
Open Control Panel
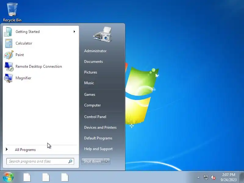(95, 117)
